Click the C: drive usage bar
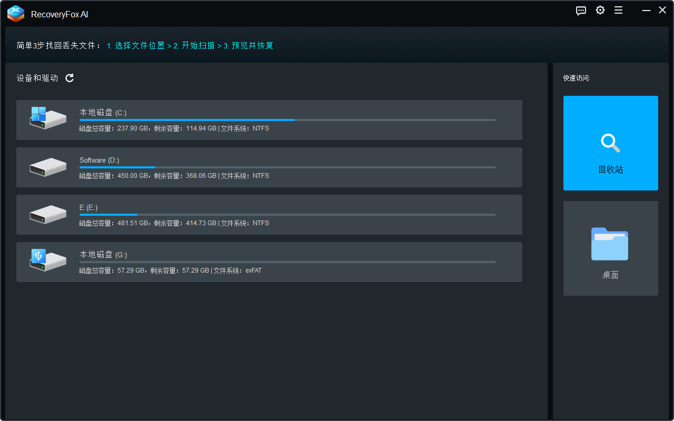The height and width of the screenshot is (421, 674). click(287, 120)
